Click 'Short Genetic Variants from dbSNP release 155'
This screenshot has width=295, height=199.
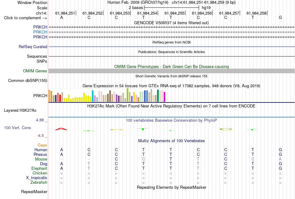pos(171,76)
